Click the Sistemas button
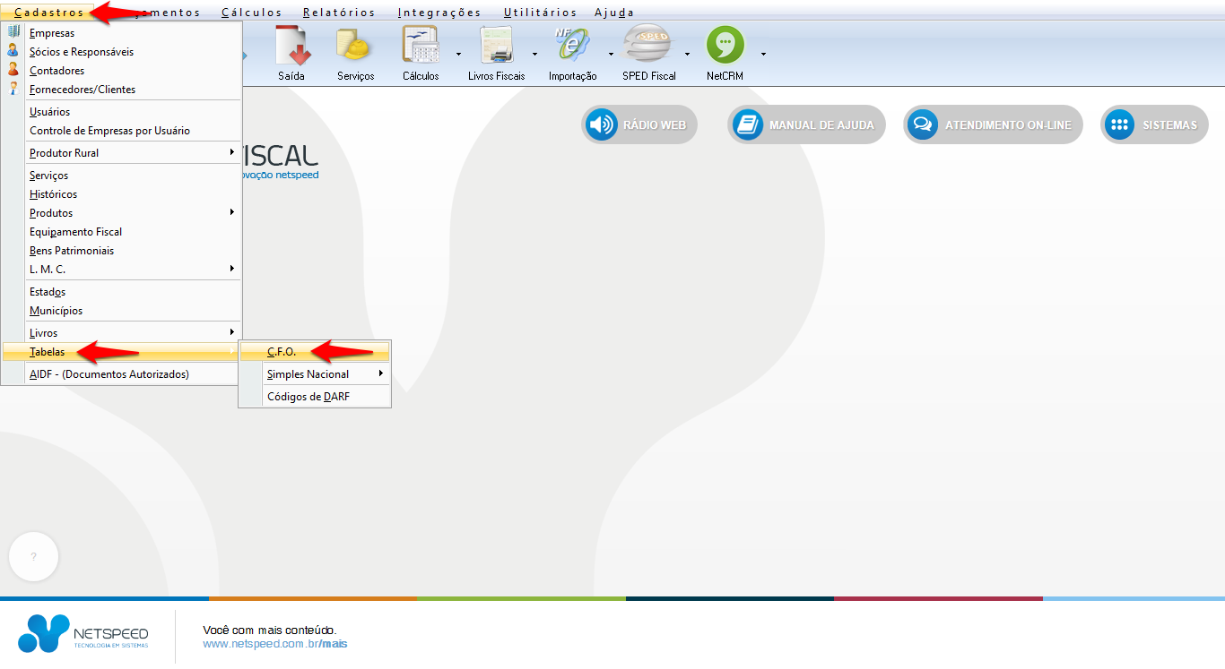Screen dimensions: 1225x669 [x=1154, y=124]
